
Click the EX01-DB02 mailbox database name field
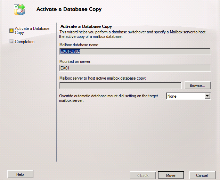tap(135, 51)
